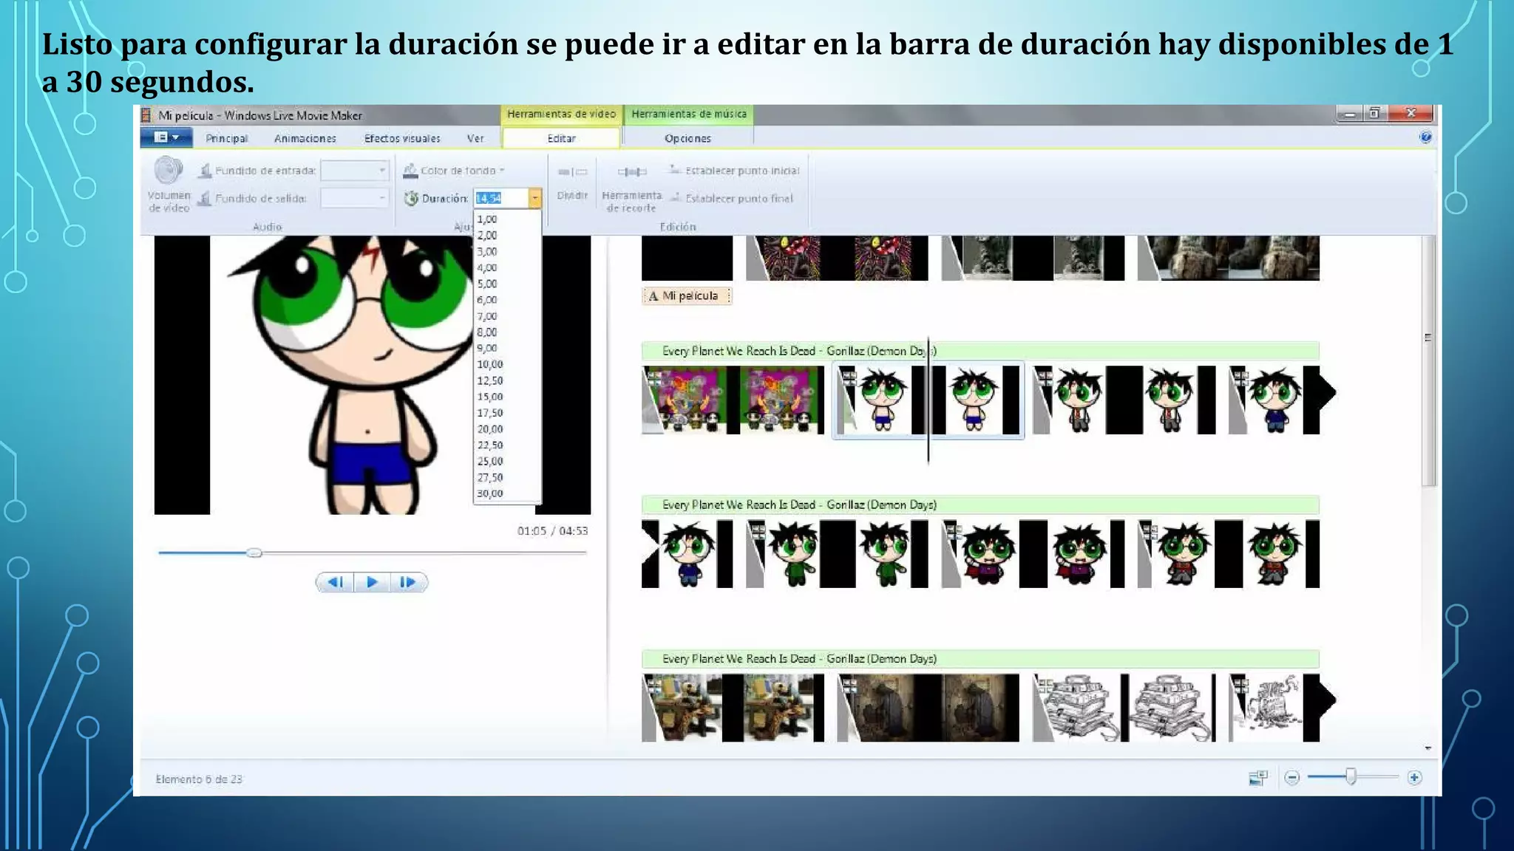Advance to next frame in preview
Image resolution: width=1514 pixels, height=851 pixels.
point(408,582)
